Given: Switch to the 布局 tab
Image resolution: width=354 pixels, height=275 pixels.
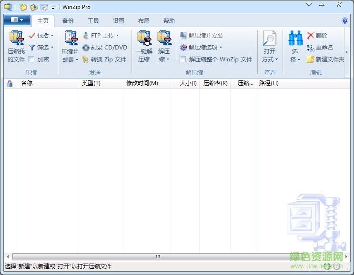Looking at the screenshot, I should 144,21.
